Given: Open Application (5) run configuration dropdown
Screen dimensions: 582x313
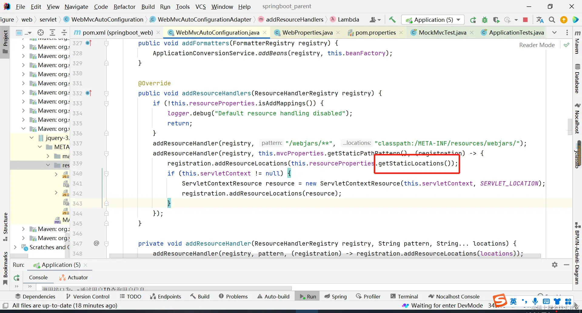Looking at the screenshot, I should point(433,20).
